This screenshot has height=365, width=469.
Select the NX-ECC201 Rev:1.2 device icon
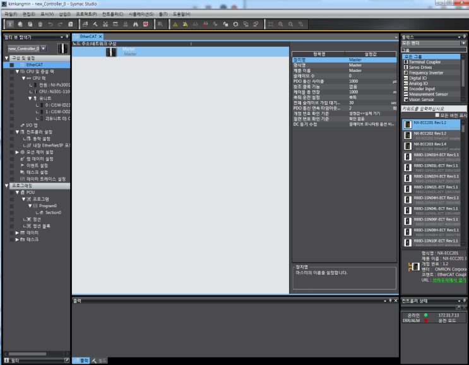coord(408,124)
